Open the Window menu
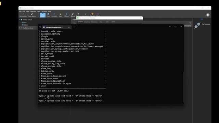This screenshot has width=219, height=123. pos(44,11)
